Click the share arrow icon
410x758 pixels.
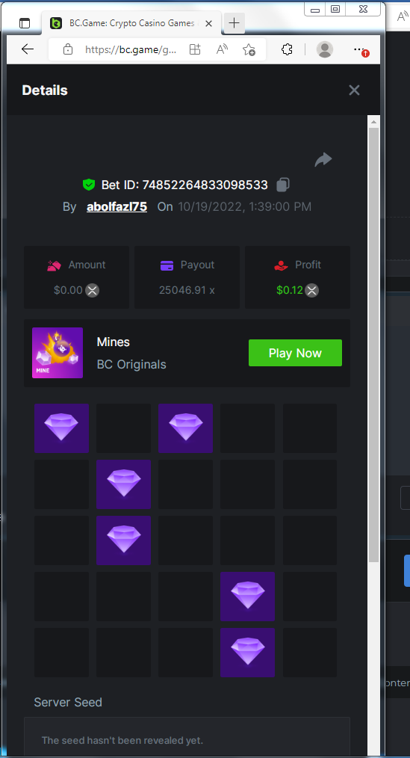(x=323, y=159)
